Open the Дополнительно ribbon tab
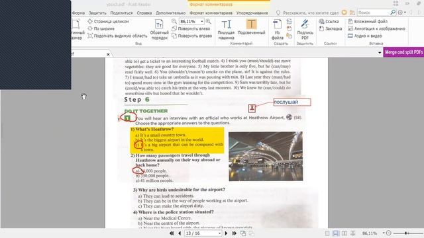This screenshot has width=424, height=238. click(x=171, y=13)
